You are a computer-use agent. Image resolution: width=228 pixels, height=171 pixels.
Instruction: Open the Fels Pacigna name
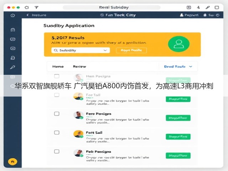point(98,152)
